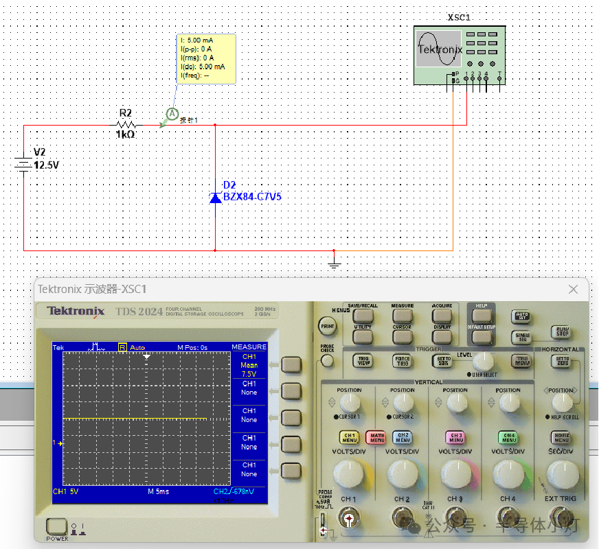Open the DISPLAY menu button

[442, 337]
